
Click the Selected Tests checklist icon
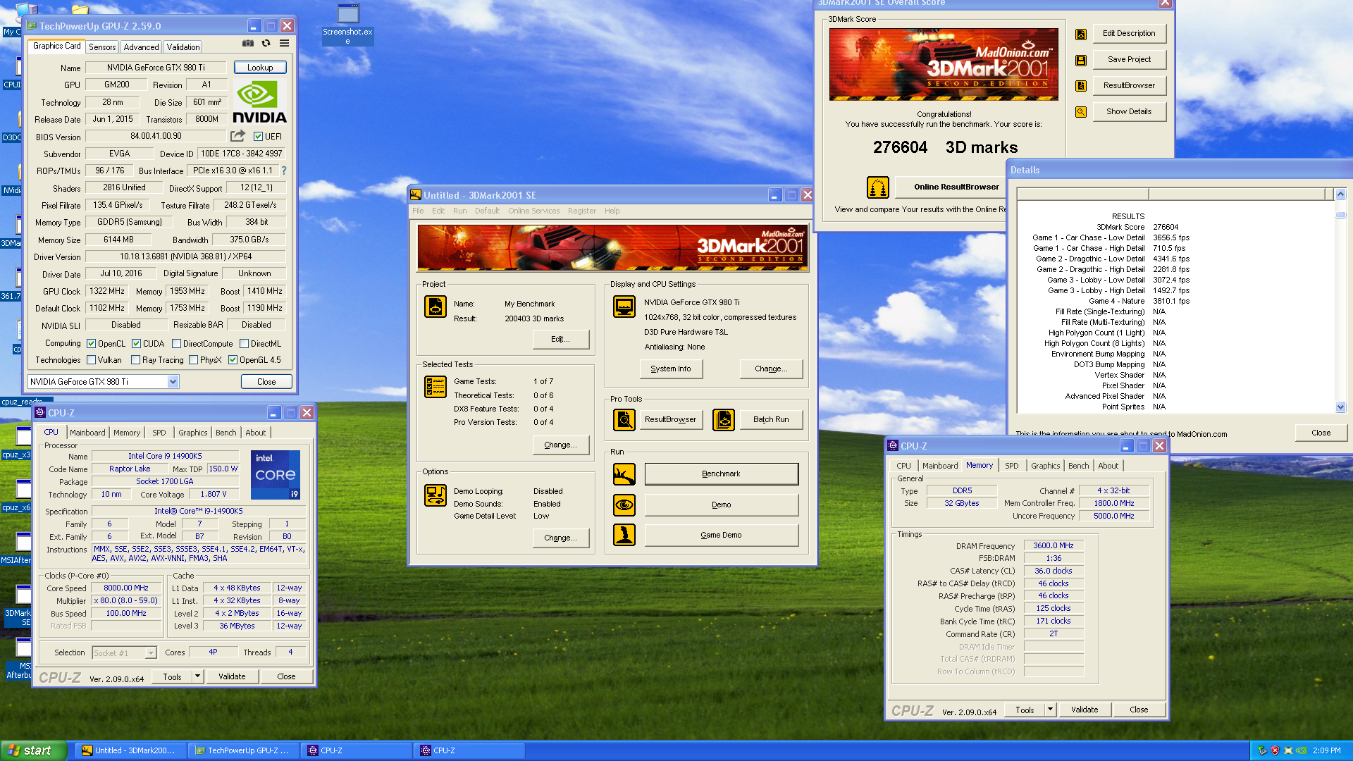pos(435,387)
